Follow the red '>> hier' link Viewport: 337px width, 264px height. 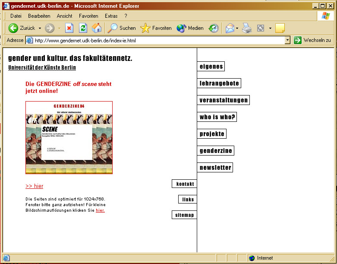click(x=35, y=186)
